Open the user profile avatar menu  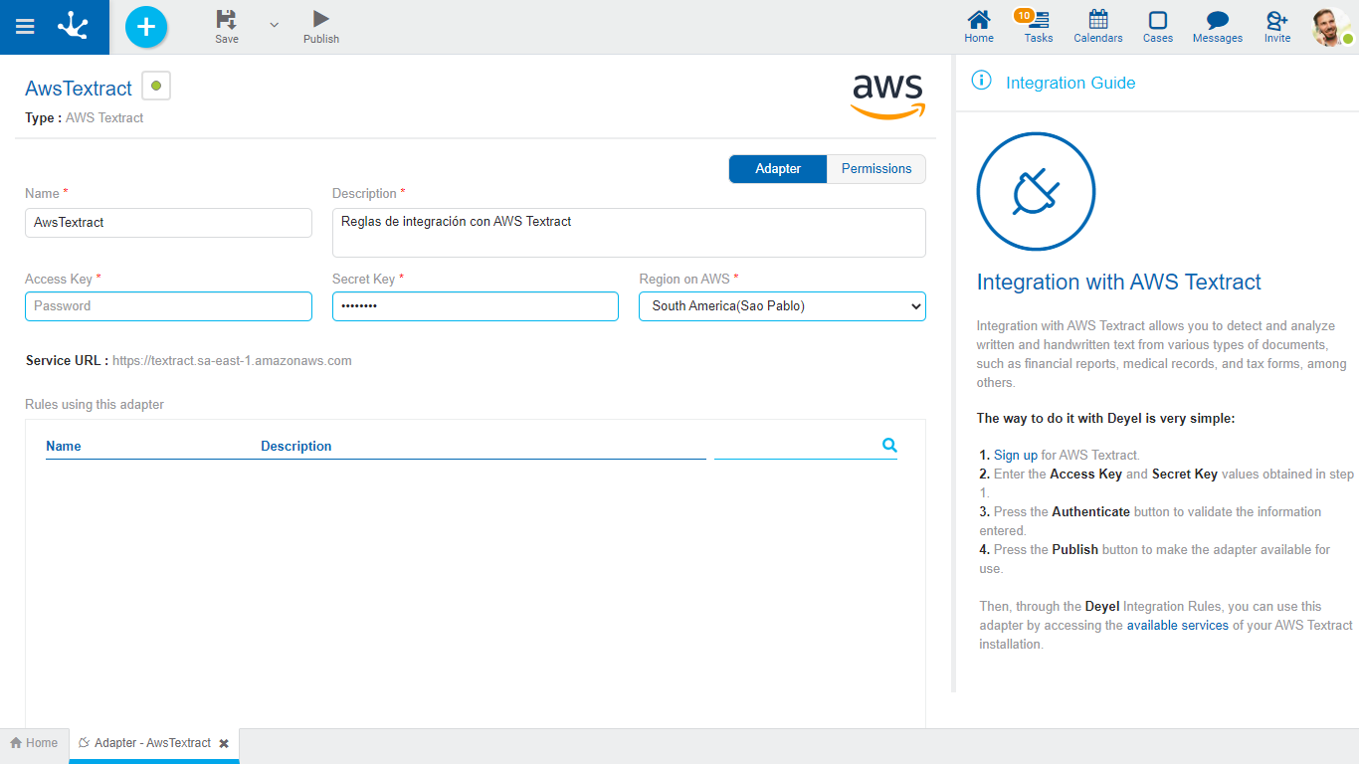[1330, 27]
